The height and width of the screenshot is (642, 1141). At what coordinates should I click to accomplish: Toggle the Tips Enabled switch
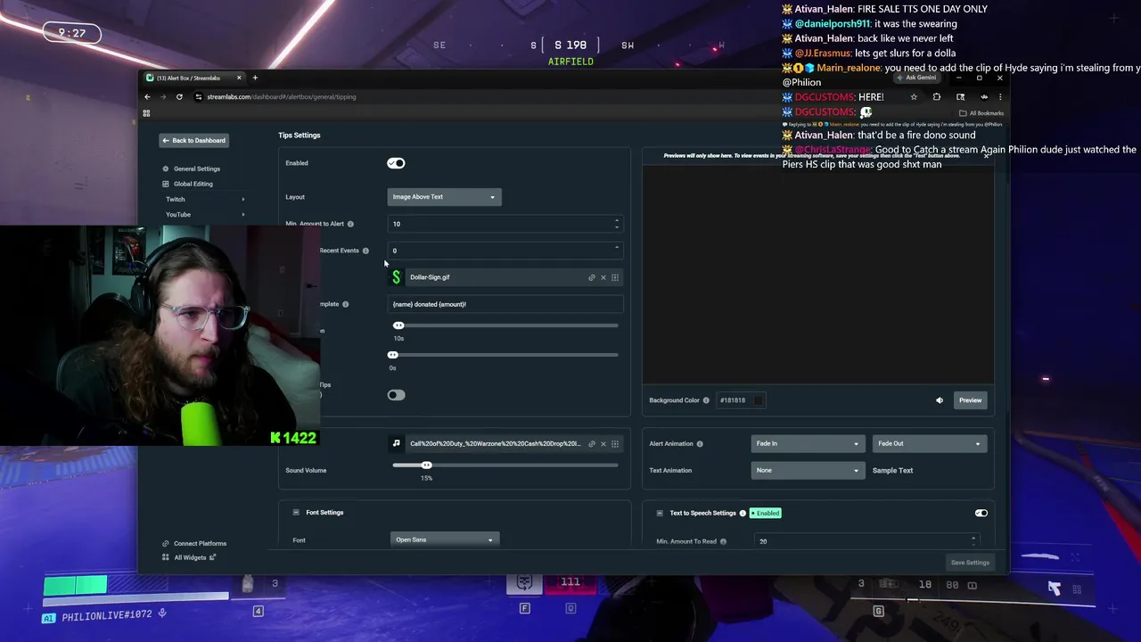396,163
